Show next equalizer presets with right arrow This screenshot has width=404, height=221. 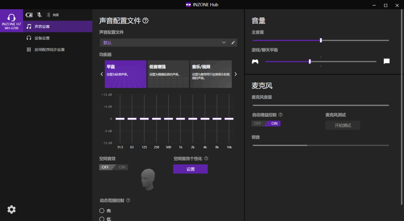coord(236,74)
